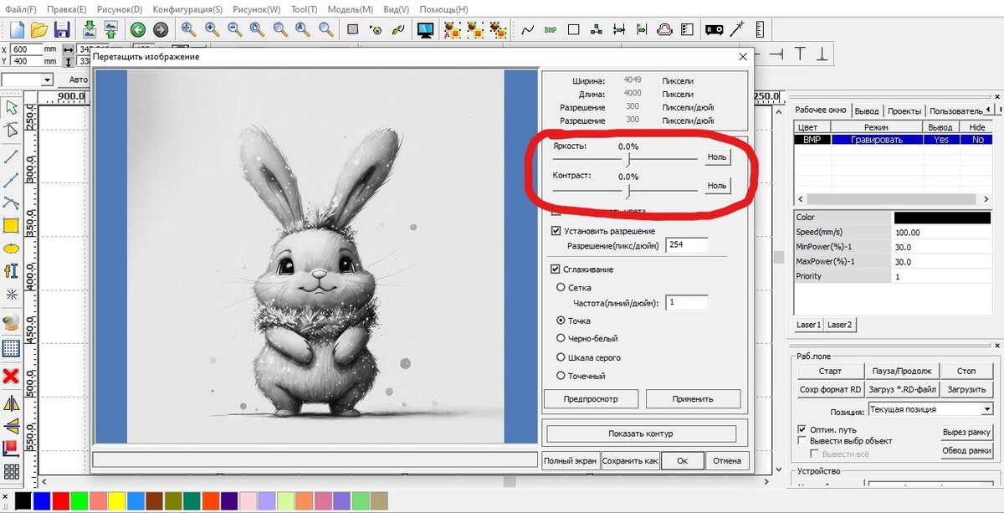Viewport: 1004px width, 513px height.
Task: Select the 'Черно-белый' radio option
Action: (x=561, y=339)
